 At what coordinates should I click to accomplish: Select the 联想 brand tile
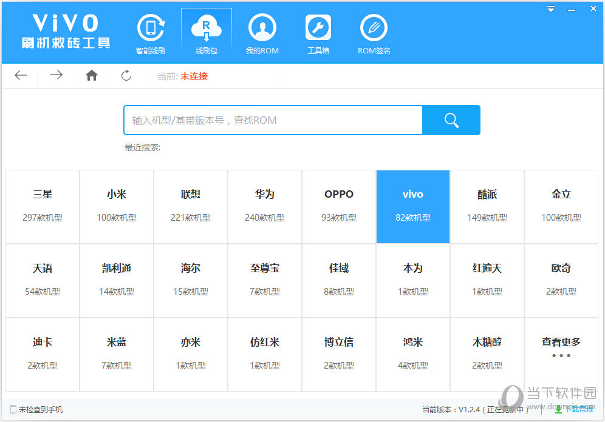(x=191, y=207)
